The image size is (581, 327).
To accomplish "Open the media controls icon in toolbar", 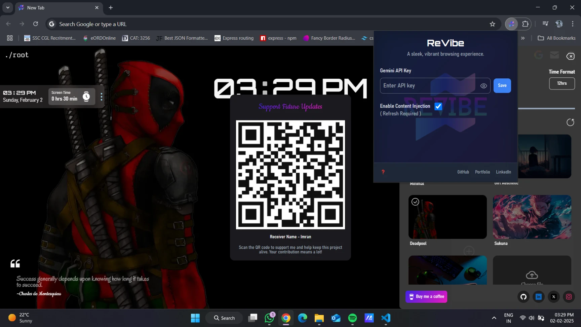I will (545, 24).
